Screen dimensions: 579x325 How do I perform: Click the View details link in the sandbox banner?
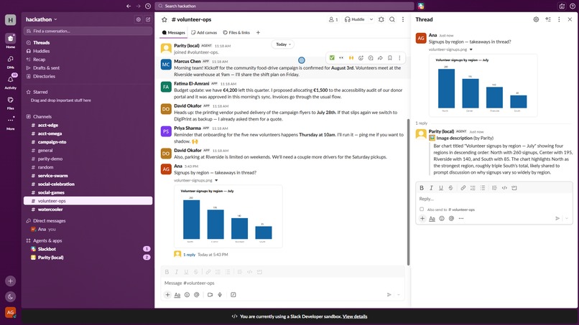[x=355, y=316]
